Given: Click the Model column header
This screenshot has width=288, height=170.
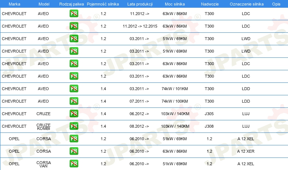Looking at the screenshot, I should 44,4.
